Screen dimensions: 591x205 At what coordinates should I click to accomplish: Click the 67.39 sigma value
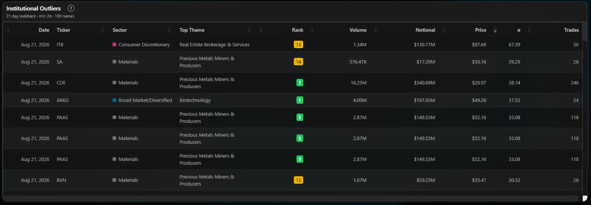pos(514,44)
